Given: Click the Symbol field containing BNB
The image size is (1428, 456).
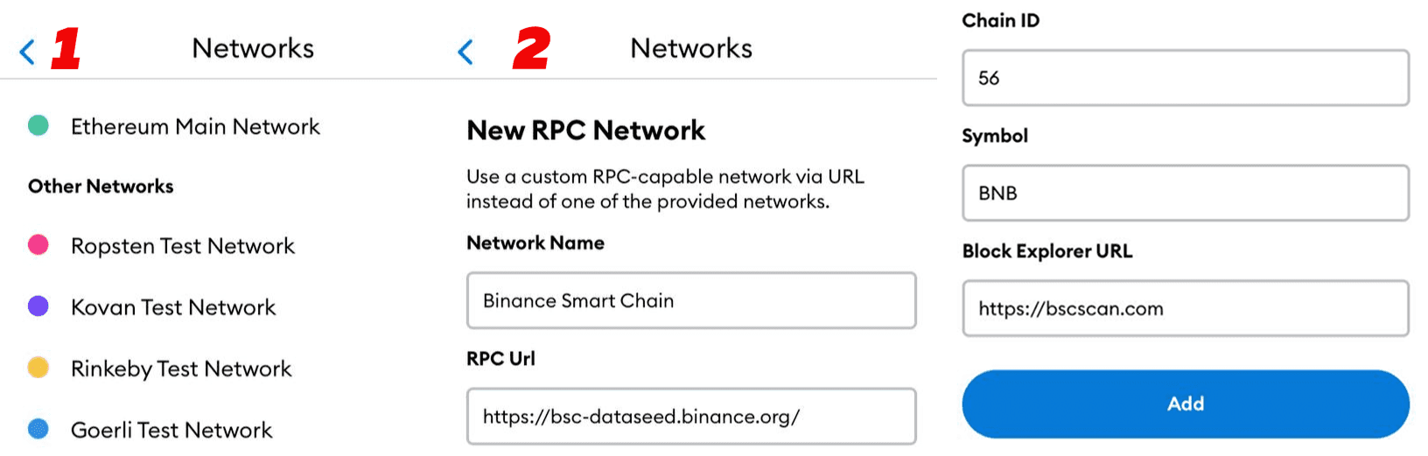Looking at the screenshot, I should click(1185, 193).
